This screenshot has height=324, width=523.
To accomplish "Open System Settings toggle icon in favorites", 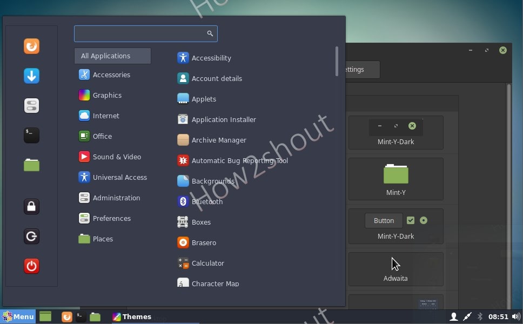I will click(31, 105).
